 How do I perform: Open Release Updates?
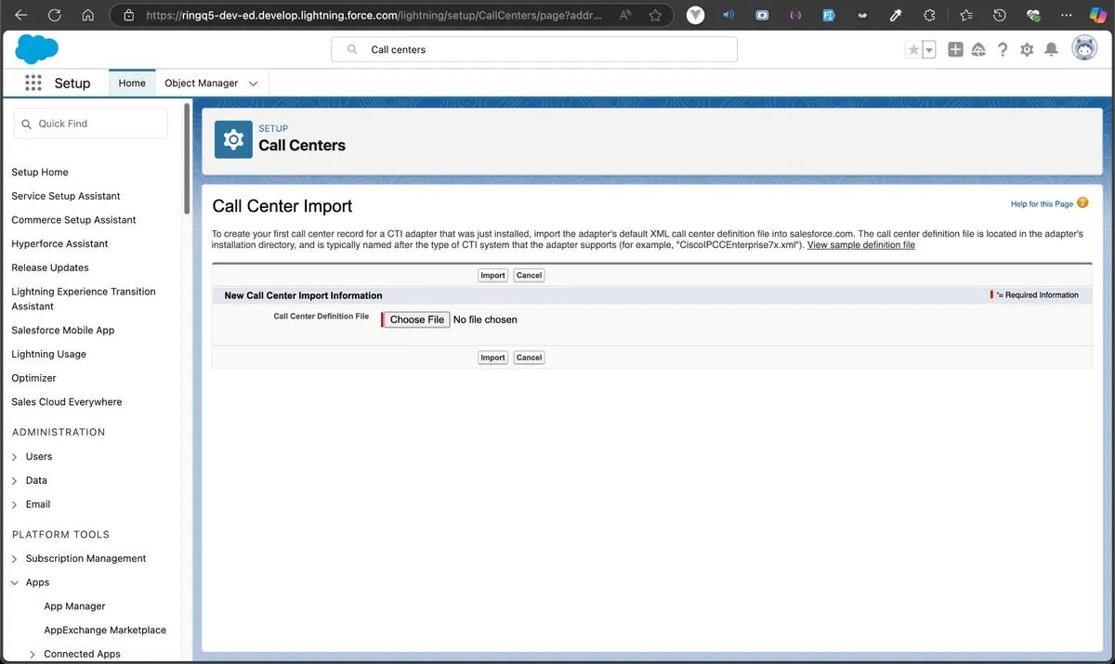pos(50,267)
